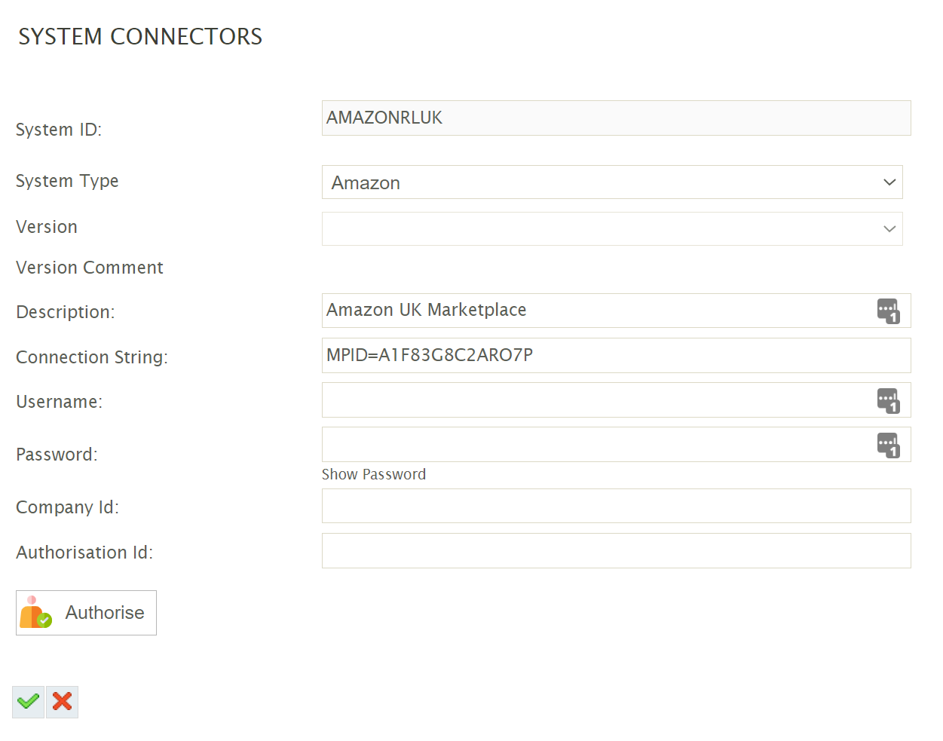Image resolution: width=943 pixels, height=741 pixels.
Task: Click the green checkmark save icon
Action: 29,702
